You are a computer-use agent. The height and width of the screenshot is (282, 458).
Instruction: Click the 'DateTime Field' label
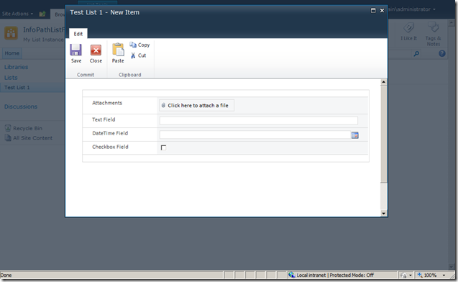(x=110, y=133)
